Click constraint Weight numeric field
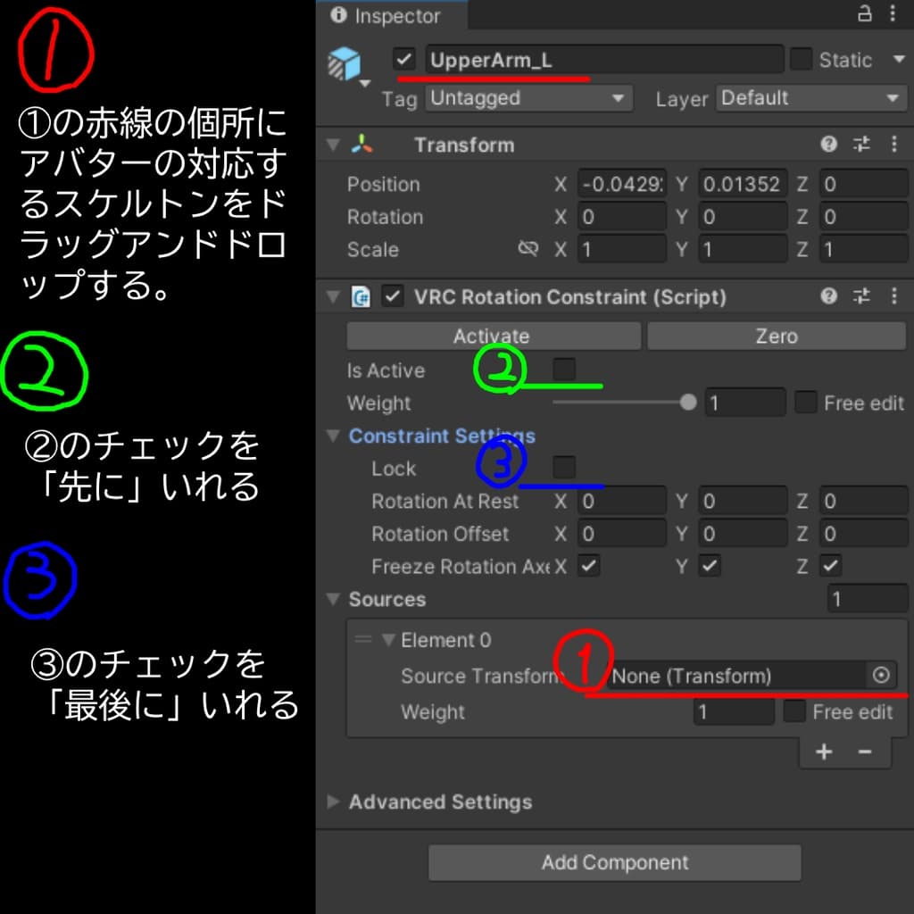Viewport: 914px width, 914px height. [745, 403]
